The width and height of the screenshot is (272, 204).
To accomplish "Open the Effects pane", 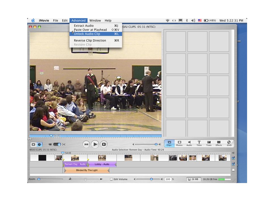I will pyautogui.click(x=218, y=143).
